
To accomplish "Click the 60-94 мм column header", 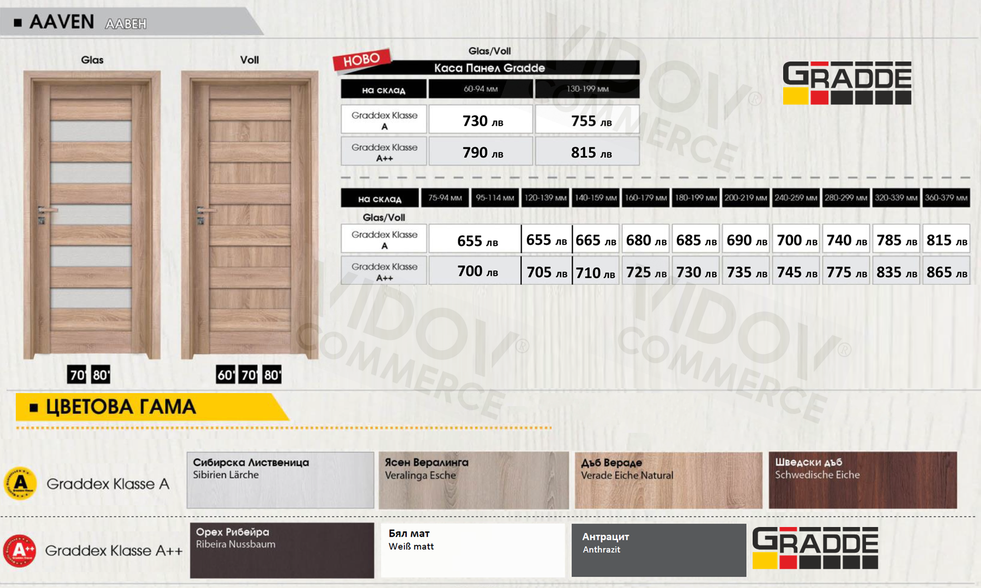I will point(481,89).
